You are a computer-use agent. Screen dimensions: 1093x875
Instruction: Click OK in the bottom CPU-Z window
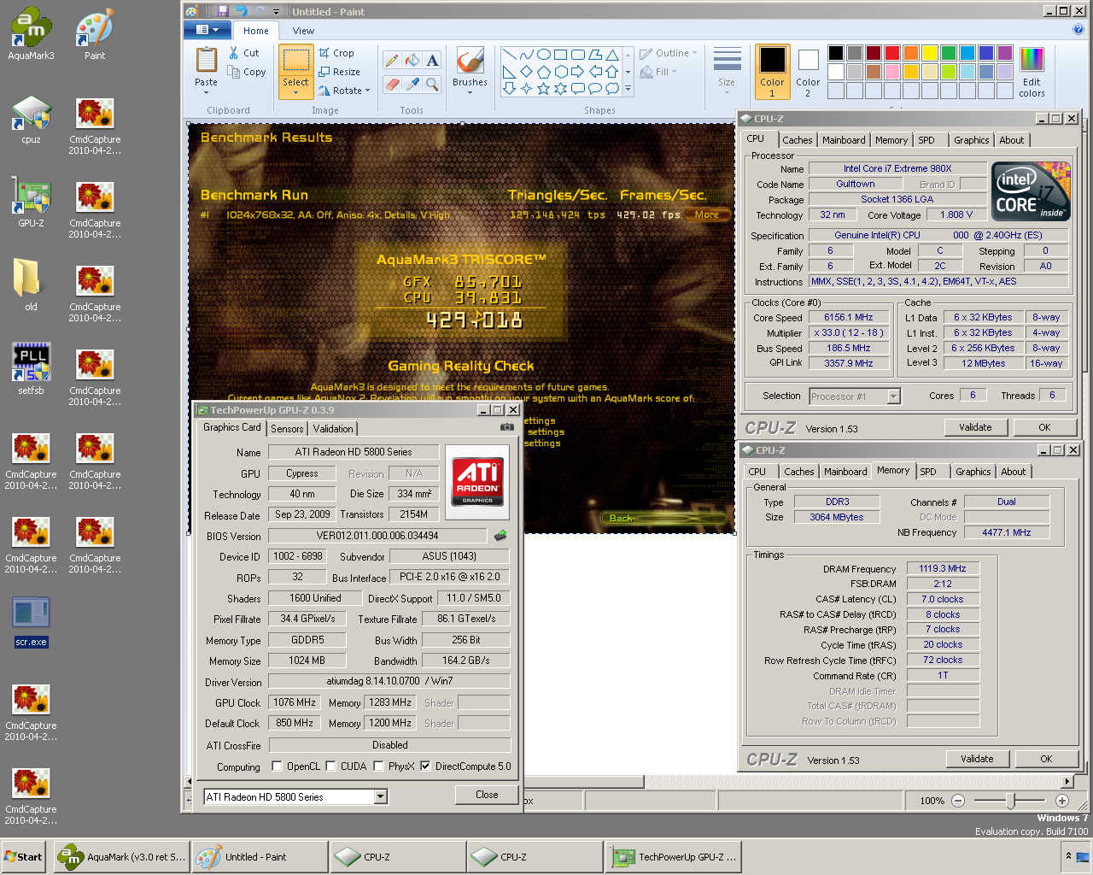pos(1046,759)
